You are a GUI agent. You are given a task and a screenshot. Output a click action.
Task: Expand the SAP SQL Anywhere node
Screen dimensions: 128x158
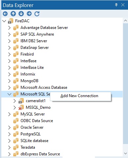[x=10, y=34]
